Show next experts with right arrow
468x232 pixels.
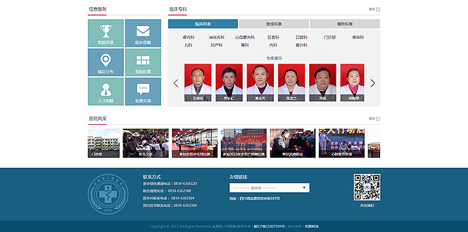tap(373, 83)
